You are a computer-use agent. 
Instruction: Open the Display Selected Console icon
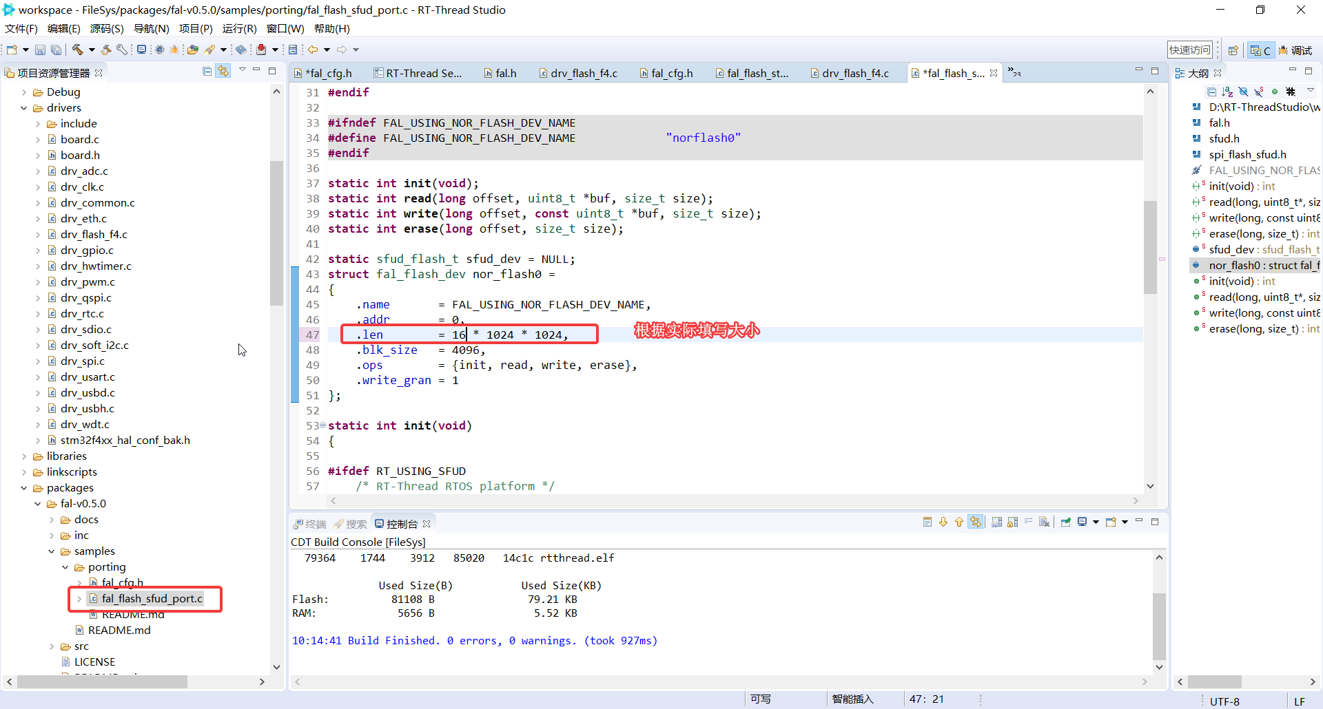coord(1082,522)
